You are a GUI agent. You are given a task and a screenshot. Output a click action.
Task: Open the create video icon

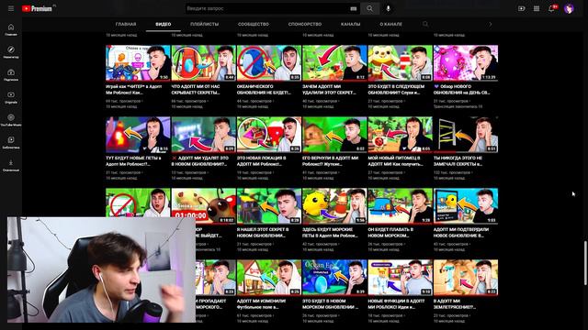click(521, 8)
